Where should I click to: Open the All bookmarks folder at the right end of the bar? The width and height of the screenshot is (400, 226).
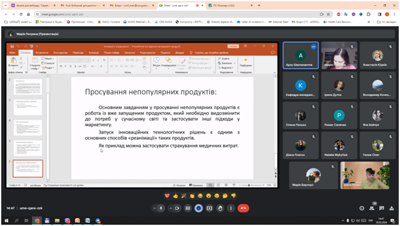click(386, 22)
